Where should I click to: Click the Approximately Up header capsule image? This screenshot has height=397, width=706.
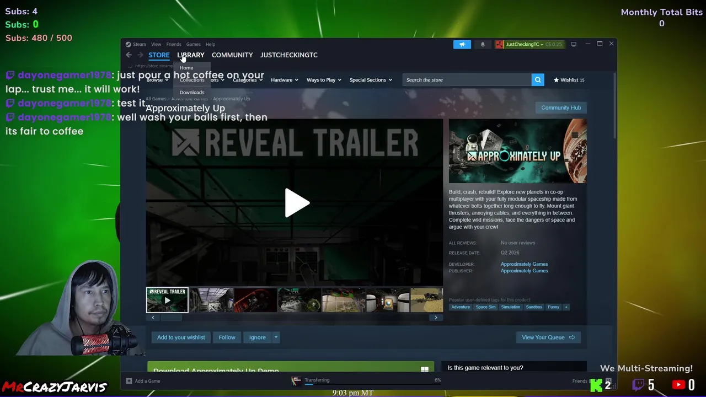[517, 151]
